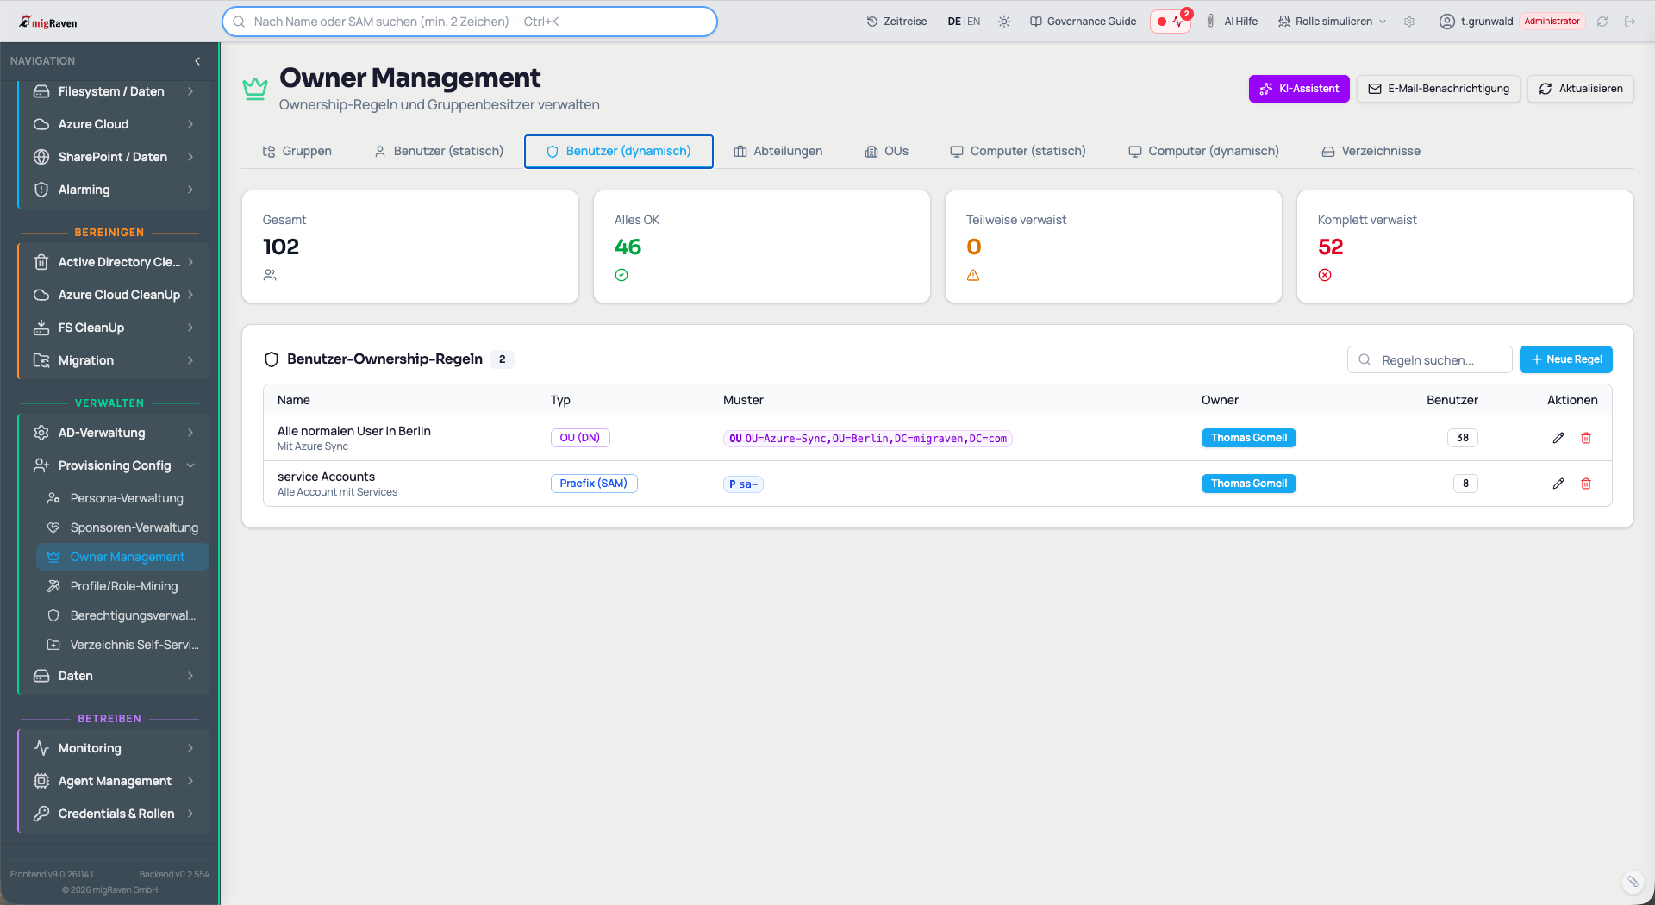Click the logout icon at top right

[1629, 22]
